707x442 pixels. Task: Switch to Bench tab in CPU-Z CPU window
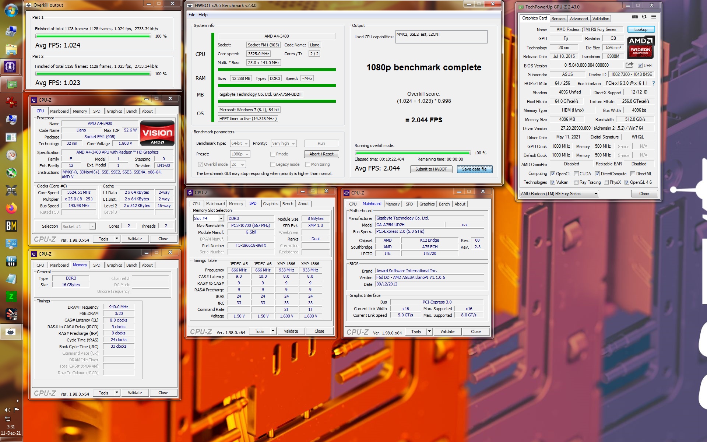[131, 111]
